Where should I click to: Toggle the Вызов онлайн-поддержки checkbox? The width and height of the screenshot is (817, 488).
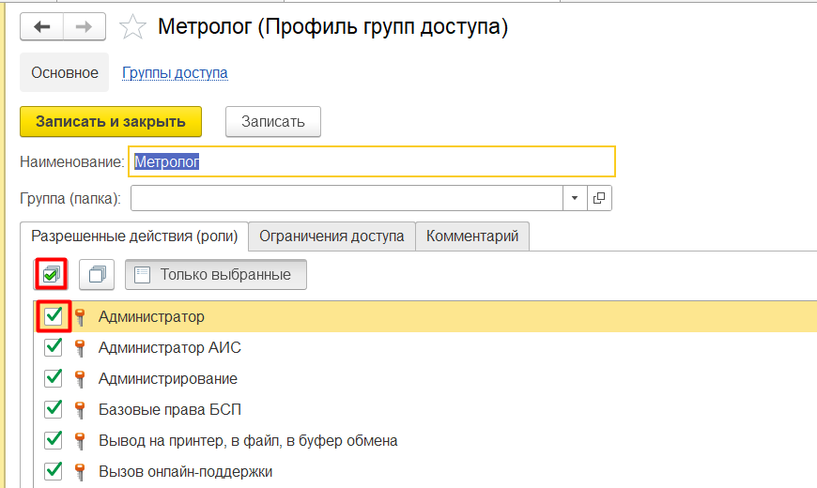click(54, 471)
